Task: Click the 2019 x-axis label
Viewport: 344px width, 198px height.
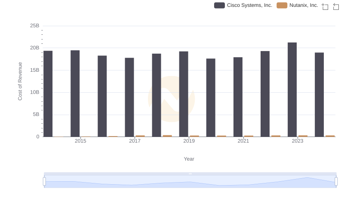Action: point(189,141)
